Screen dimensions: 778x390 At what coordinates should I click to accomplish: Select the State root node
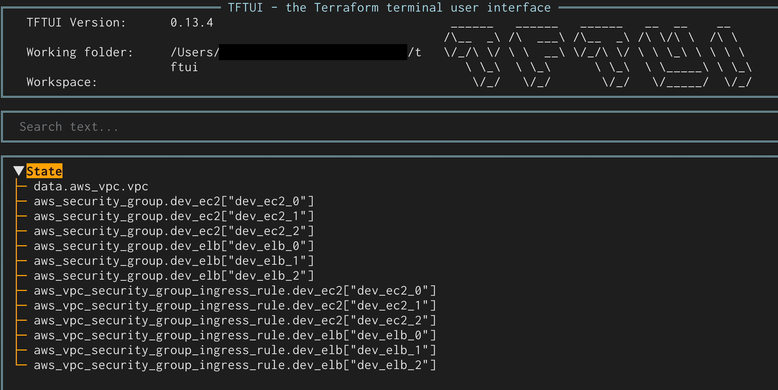click(45, 171)
